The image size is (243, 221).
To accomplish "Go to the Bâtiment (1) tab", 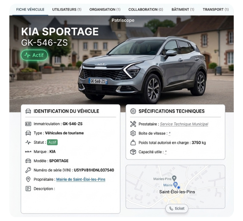I will [x=183, y=10].
